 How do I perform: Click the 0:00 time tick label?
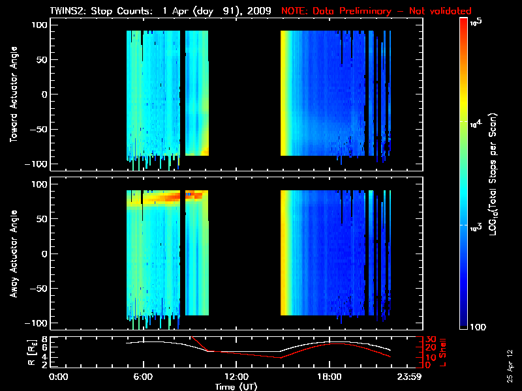click(x=59, y=377)
